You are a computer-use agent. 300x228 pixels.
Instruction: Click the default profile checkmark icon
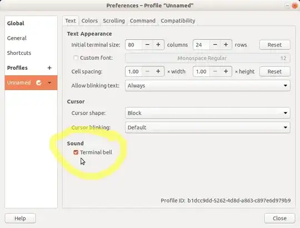click(x=39, y=83)
